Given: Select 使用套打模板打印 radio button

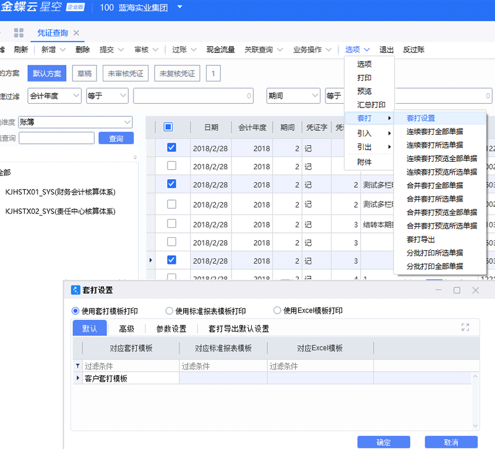Looking at the screenshot, I should coord(75,311).
